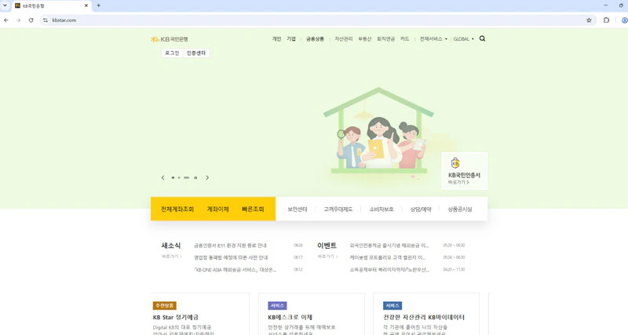Image resolution: width=628 pixels, height=335 pixels.
Task: Open the 소비자보호 link
Action: 382,209
